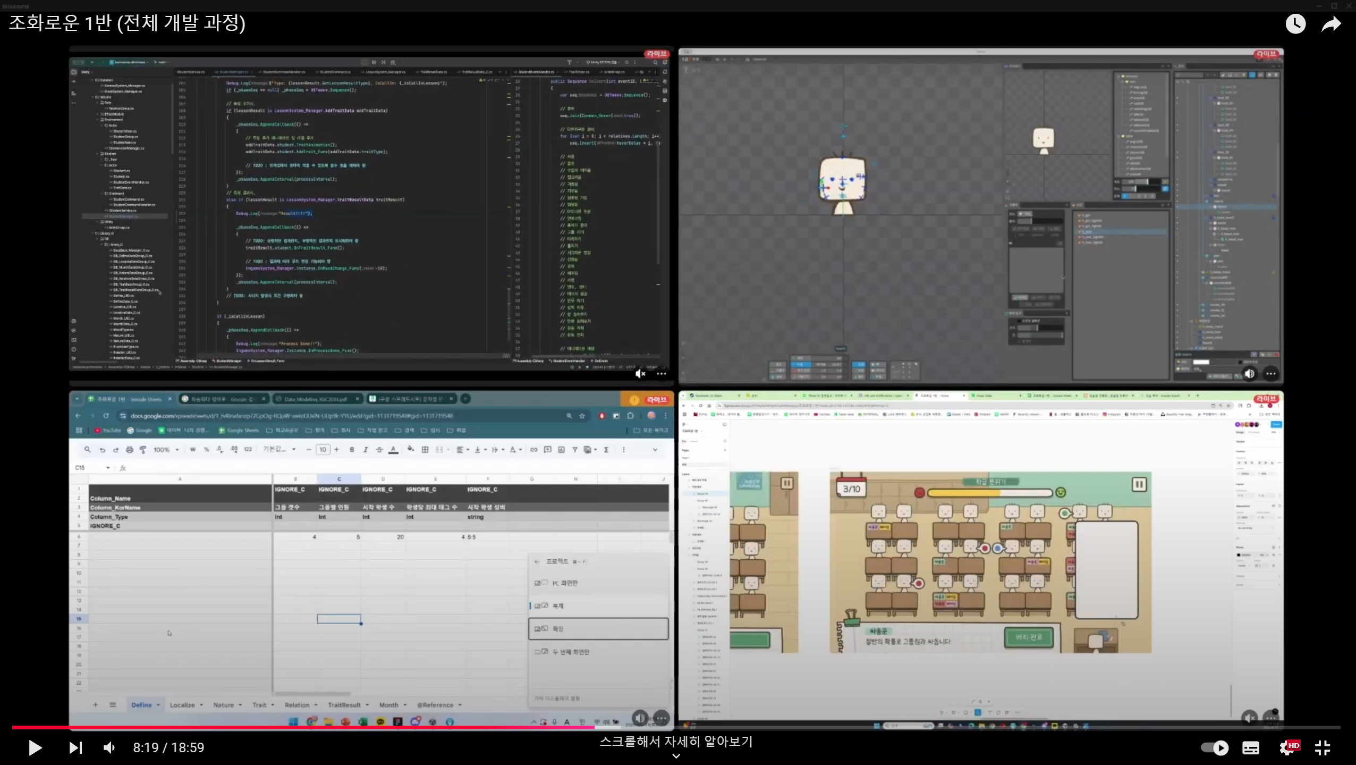
Task: Click the Insert chart icon
Action: coord(561,450)
